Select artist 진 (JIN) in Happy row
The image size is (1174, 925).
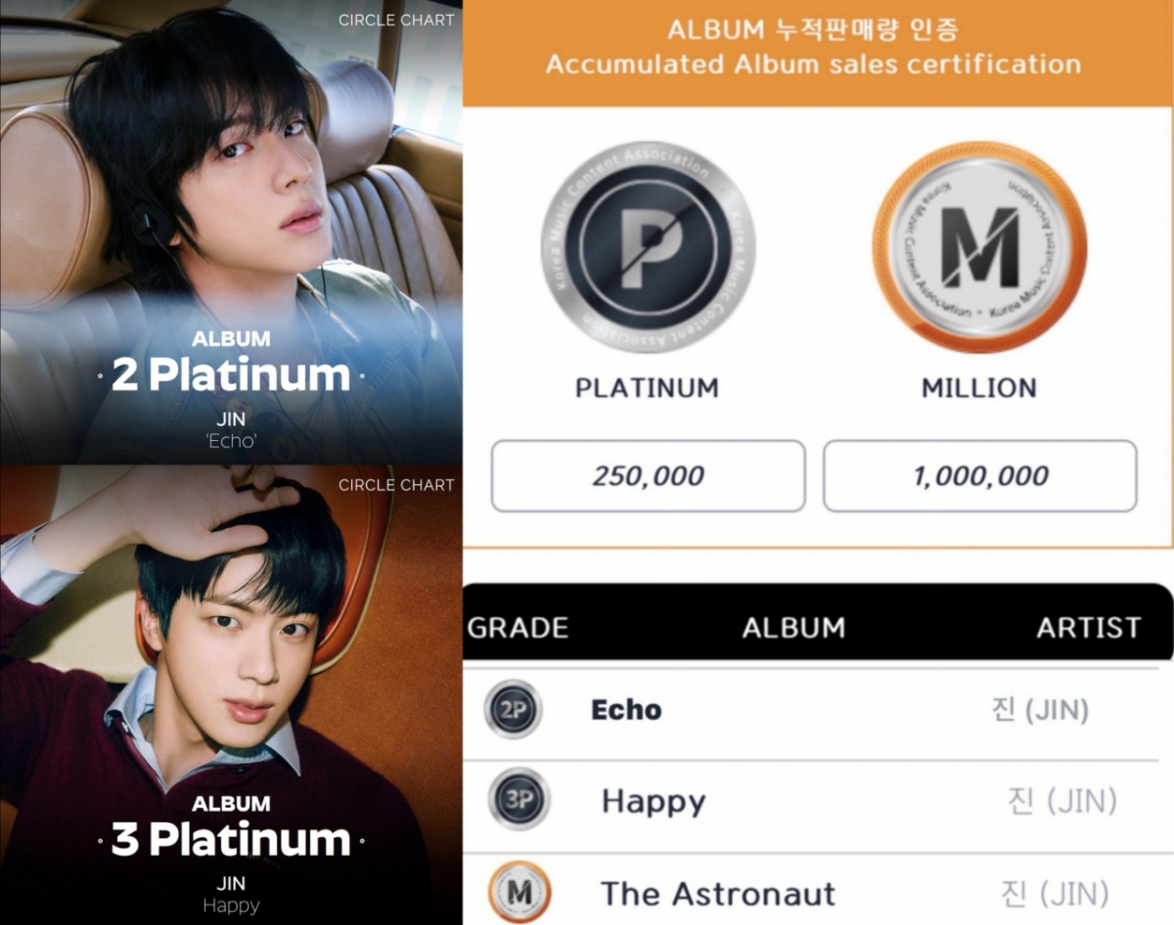(1061, 802)
